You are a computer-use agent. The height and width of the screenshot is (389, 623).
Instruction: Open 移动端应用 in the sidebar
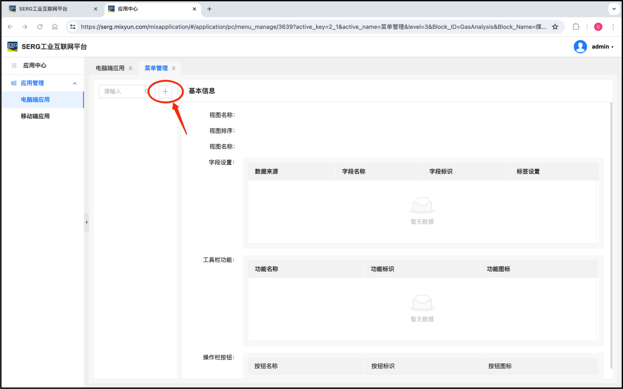pos(35,116)
